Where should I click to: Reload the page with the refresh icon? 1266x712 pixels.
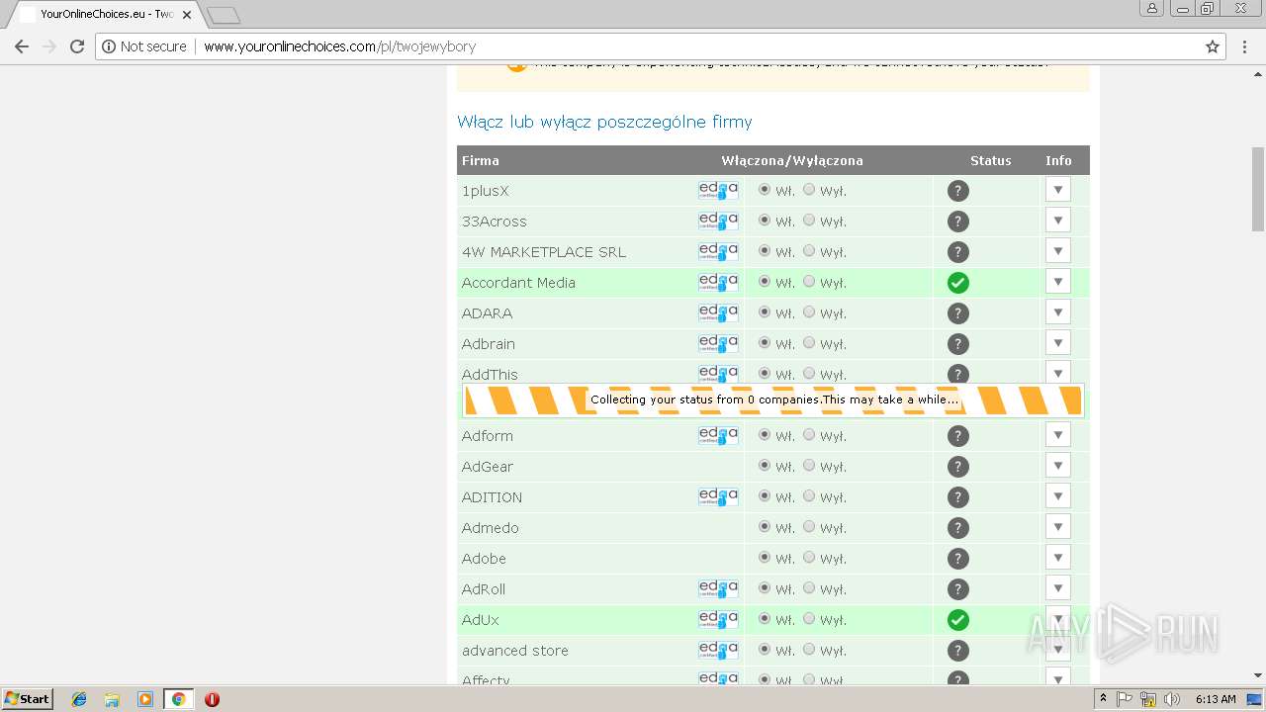pyautogui.click(x=77, y=46)
